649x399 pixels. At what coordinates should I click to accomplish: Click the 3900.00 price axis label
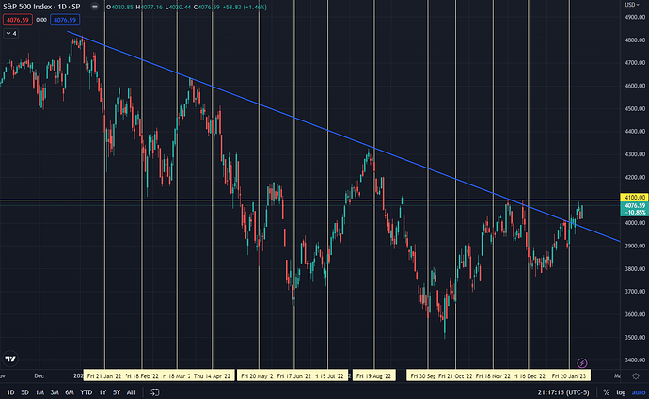click(x=635, y=246)
